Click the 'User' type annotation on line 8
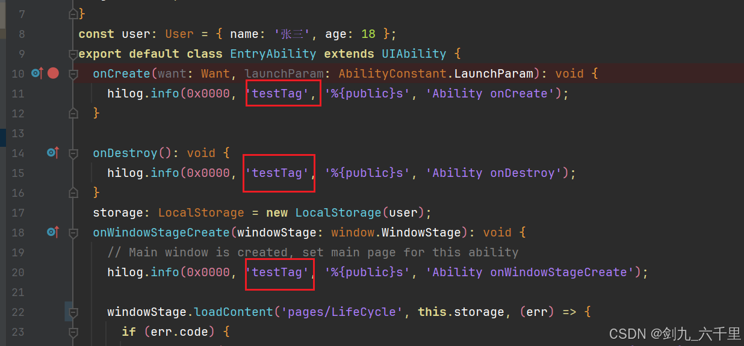This screenshot has height=346, width=744. [x=179, y=34]
